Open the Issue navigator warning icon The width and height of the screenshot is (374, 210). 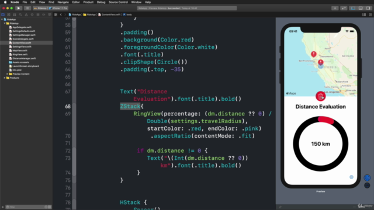click(26, 15)
